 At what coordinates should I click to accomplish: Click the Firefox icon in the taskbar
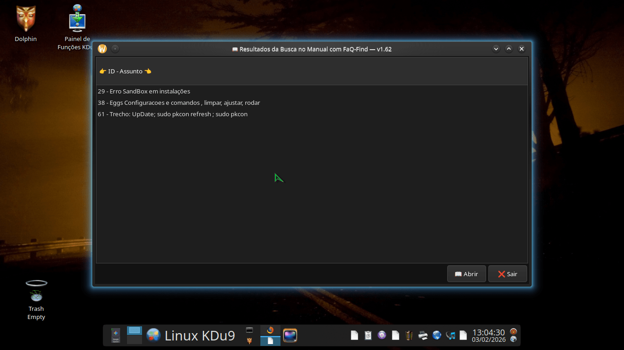coord(270,330)
